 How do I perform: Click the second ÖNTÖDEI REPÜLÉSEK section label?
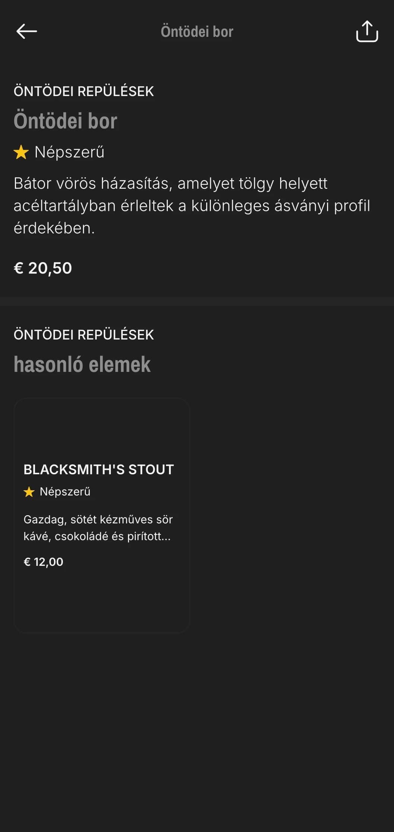(x=84, y=335)
